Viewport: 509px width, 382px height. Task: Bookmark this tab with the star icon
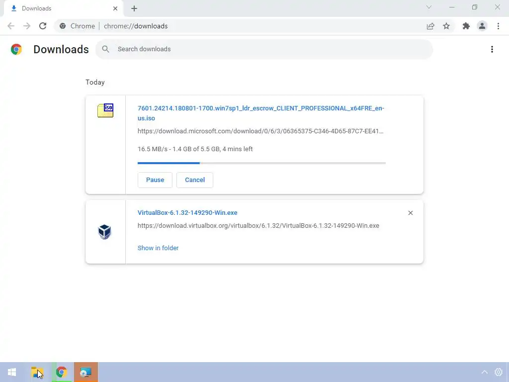pyautogui.click(x=446, y=26)
